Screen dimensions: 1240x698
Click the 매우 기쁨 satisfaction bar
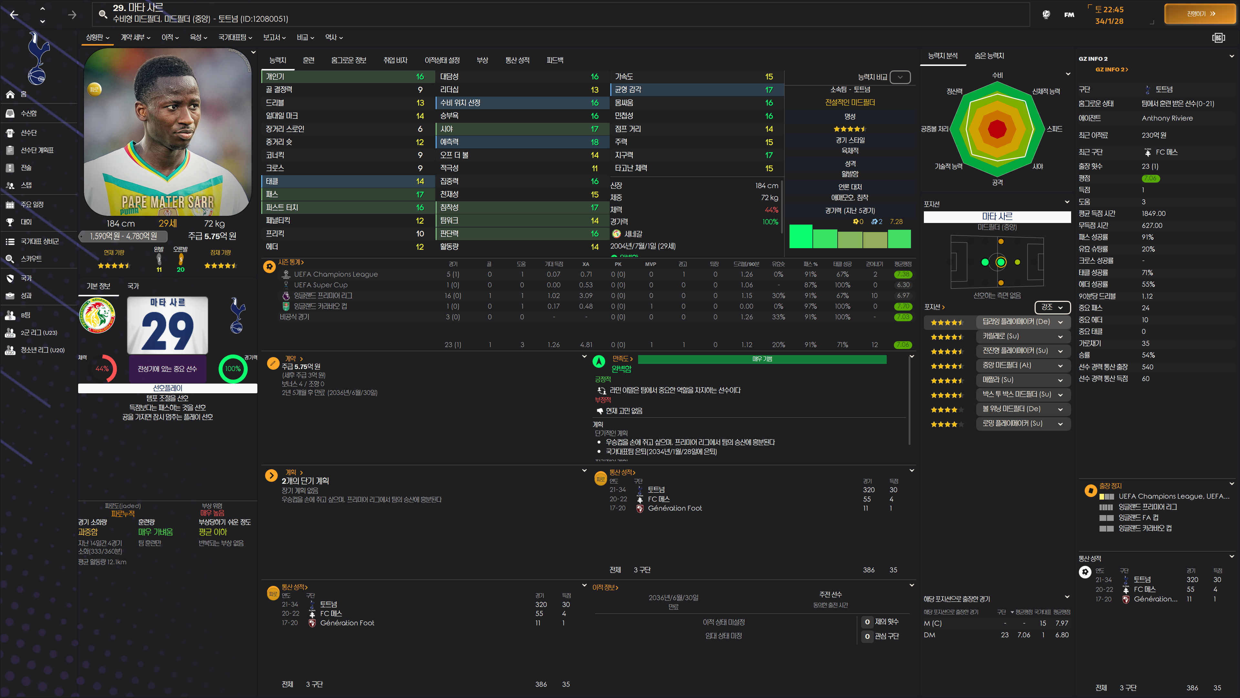(x=761, y=359)
